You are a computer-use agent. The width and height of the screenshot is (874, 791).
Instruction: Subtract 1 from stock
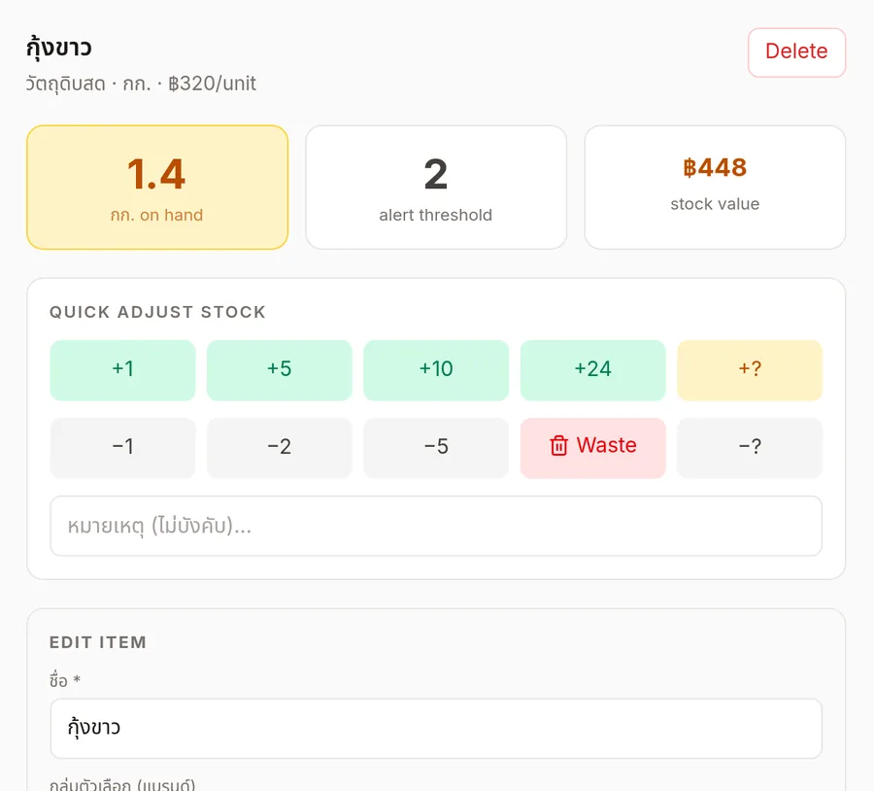122,447
